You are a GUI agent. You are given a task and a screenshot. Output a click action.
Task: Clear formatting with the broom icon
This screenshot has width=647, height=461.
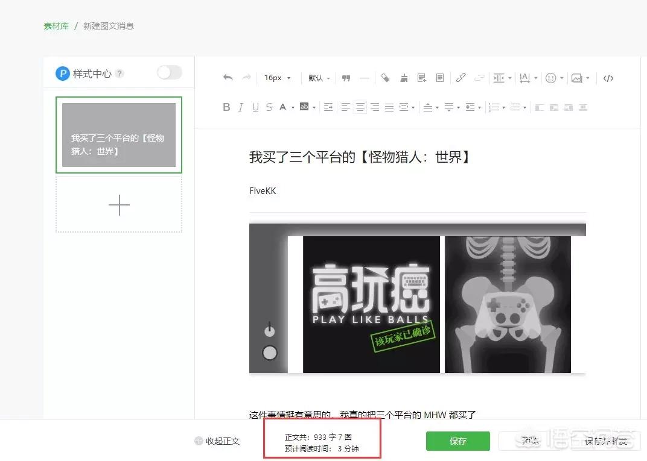404,78
